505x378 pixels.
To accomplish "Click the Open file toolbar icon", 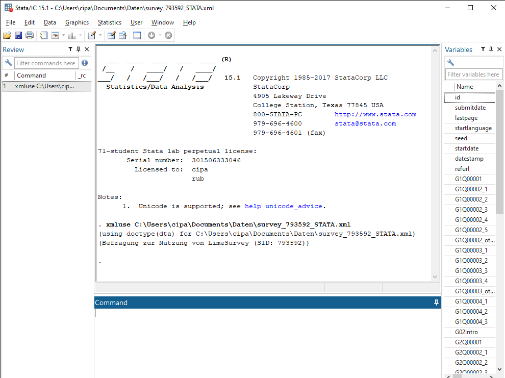I will (7, 35).
